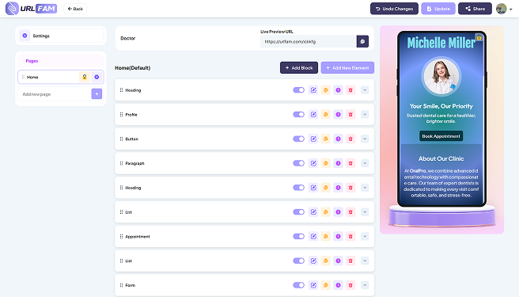The image size is (519, 297).
Task: Toggle the List switch above Appointment row
Action: click(298, 211)
